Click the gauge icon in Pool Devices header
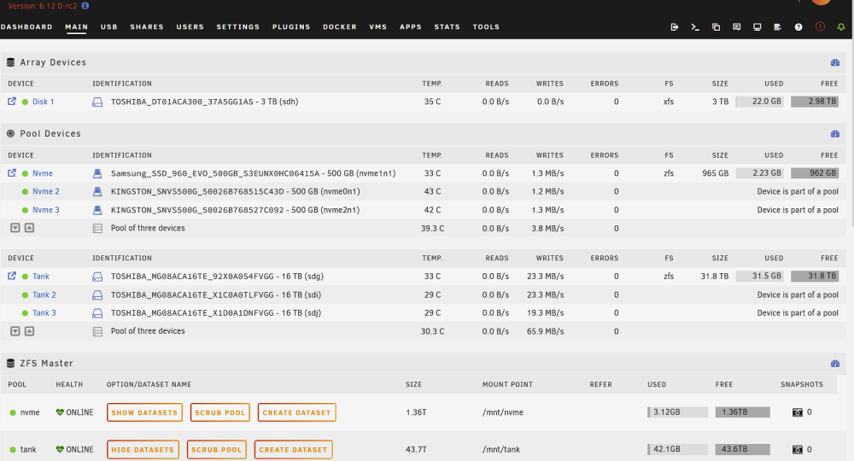 [x=835, y=134]
